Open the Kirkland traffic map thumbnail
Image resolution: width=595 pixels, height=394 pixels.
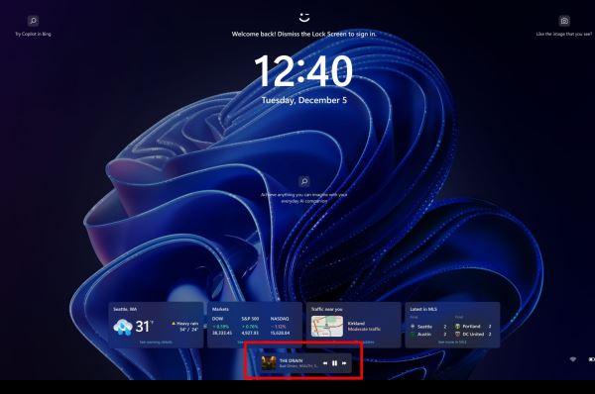point(326,326)
